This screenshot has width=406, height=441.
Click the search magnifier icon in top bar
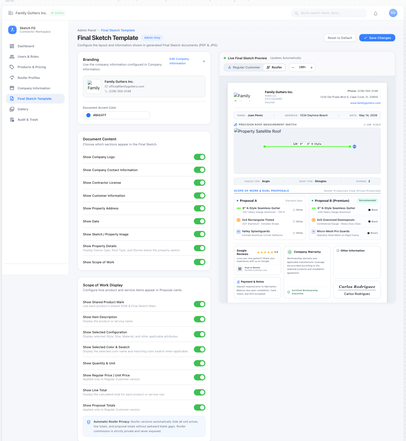[296, 13]
